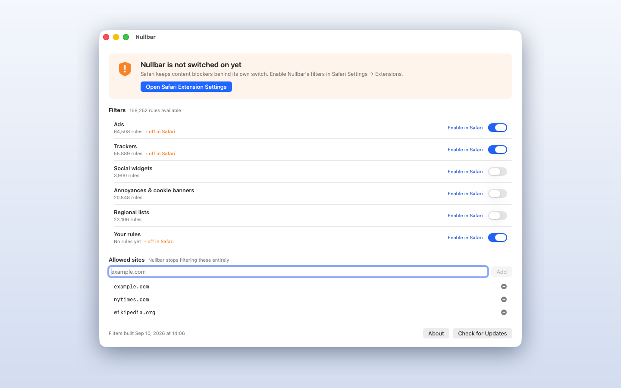Focus the allowed site domain input field
This screenshot has width=621, height=388.
[x=298, y=272]
